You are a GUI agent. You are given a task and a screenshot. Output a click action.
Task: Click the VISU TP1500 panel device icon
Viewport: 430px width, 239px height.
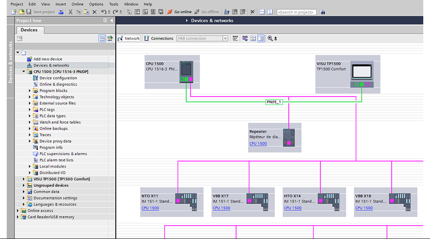point(362,72)
